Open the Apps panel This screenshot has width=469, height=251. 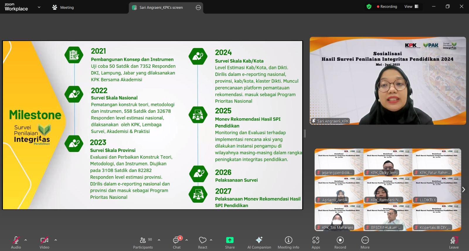coord(316,243)
